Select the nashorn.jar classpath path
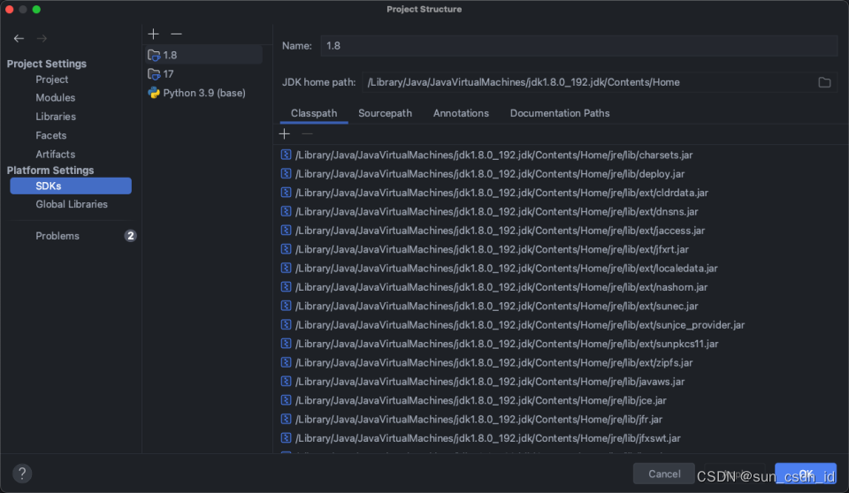 [x=501, y=287]
